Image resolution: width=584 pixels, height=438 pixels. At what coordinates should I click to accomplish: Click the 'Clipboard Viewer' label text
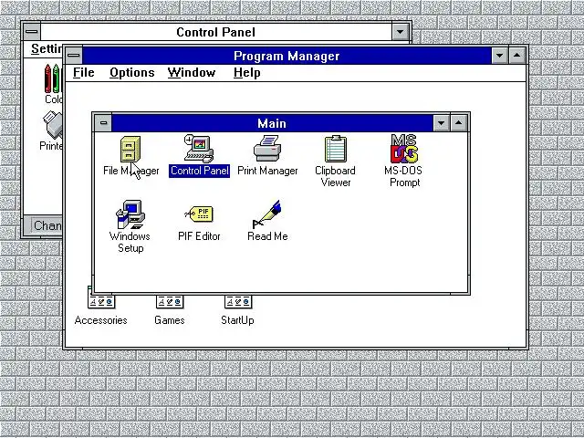[335, 176]
